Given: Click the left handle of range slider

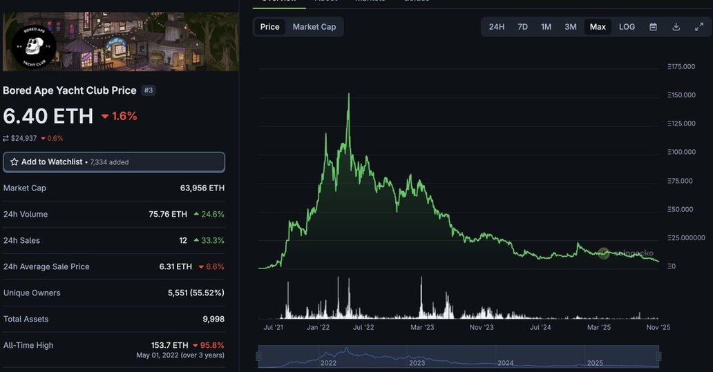Looking at the screenshot, I should (x=259, y=357).
